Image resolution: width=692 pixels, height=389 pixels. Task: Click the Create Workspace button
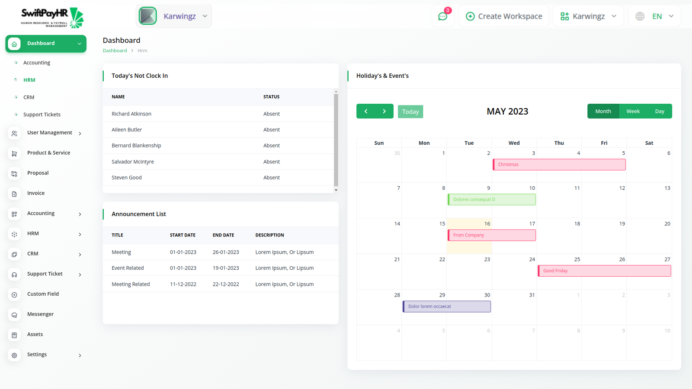pos(504,16)
